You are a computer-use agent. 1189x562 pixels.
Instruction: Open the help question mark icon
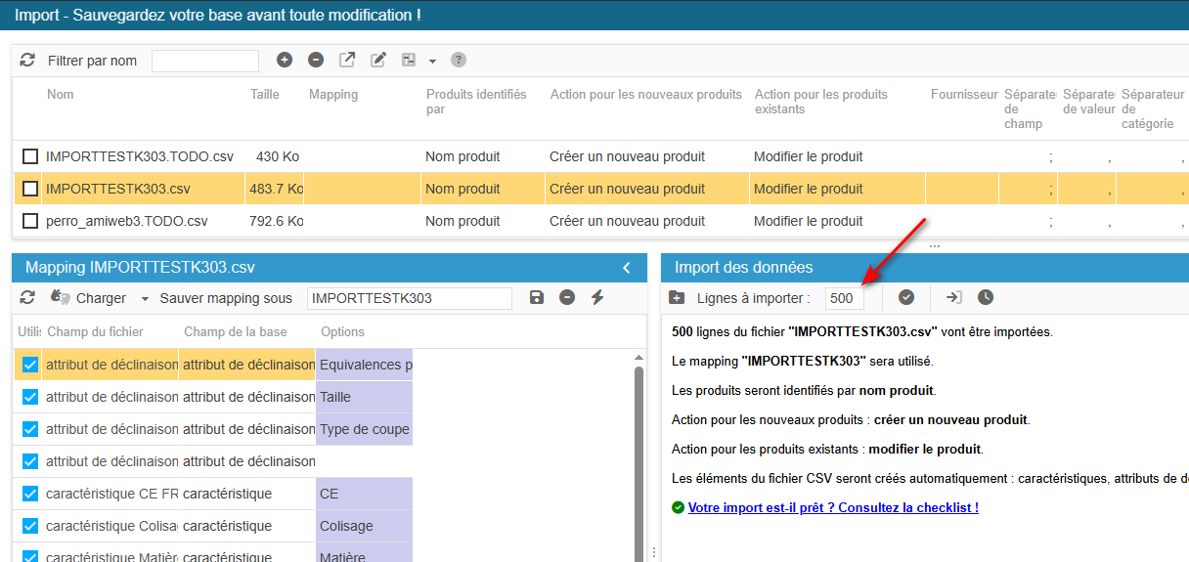click(459, 61)
